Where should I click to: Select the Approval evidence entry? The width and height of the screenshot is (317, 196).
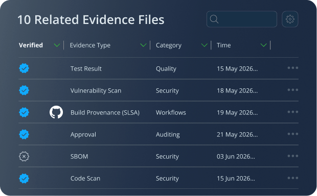[83, 135]
